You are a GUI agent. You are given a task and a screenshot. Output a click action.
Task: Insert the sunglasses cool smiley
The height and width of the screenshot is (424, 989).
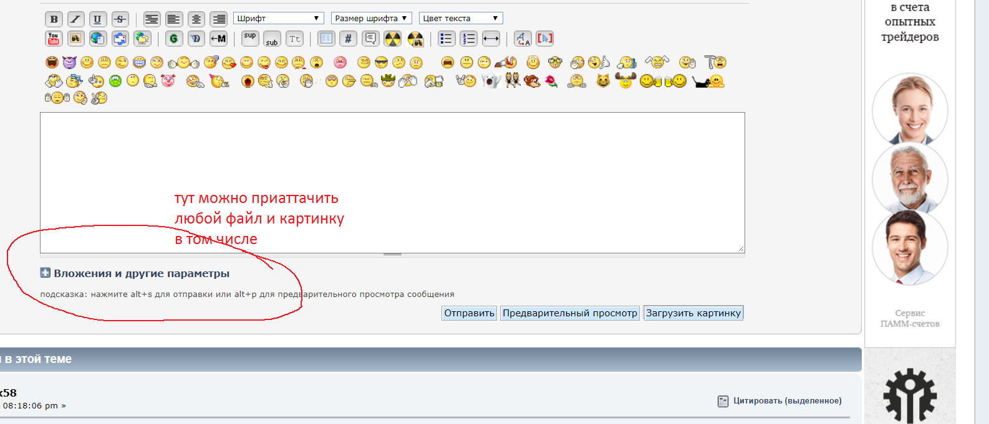click(x=381, y=62)
